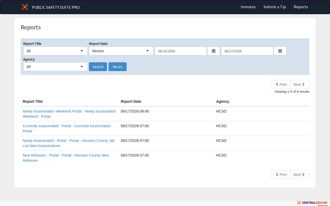The image size is (330, 206).
Task: Open the Houston County New Releases report
Action: (x=66, y=158)
